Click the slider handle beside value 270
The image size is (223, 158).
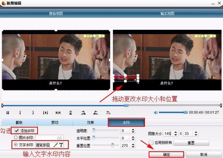[x=113, y=145]
